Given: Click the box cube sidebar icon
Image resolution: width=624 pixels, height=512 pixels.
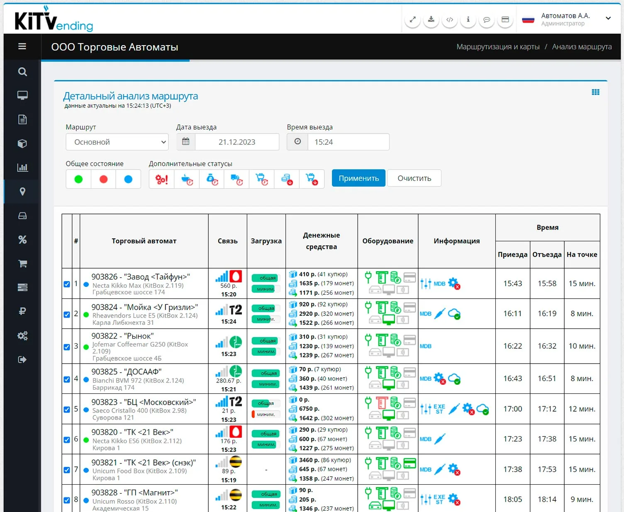Looking at the screenshot, I should point(22,143).
